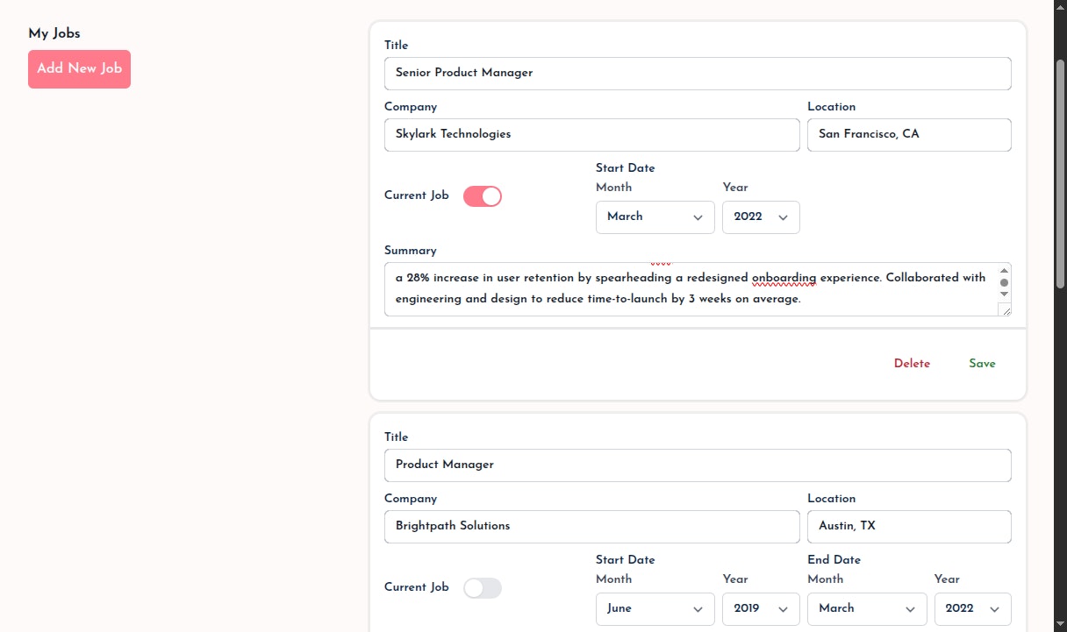The width and height of the screenshot is (1067, 632).
Task: Click the San Francisco, CA location field
Action: tap(908, 135)
